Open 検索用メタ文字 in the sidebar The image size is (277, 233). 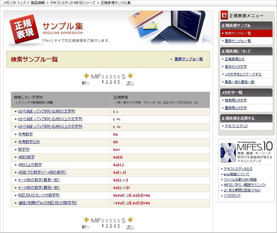[x=236, y=100]
